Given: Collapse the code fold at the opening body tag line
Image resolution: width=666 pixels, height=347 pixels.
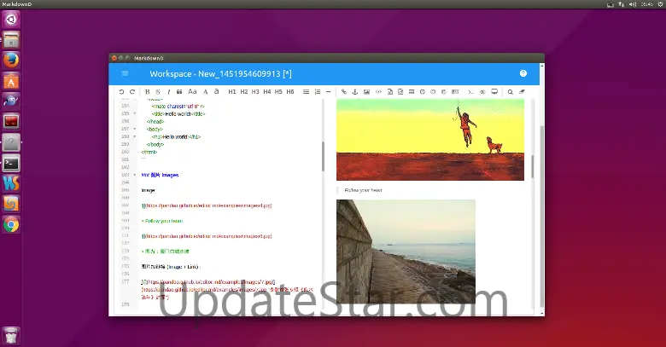Looking at the screenshot, I should (135, 129).
